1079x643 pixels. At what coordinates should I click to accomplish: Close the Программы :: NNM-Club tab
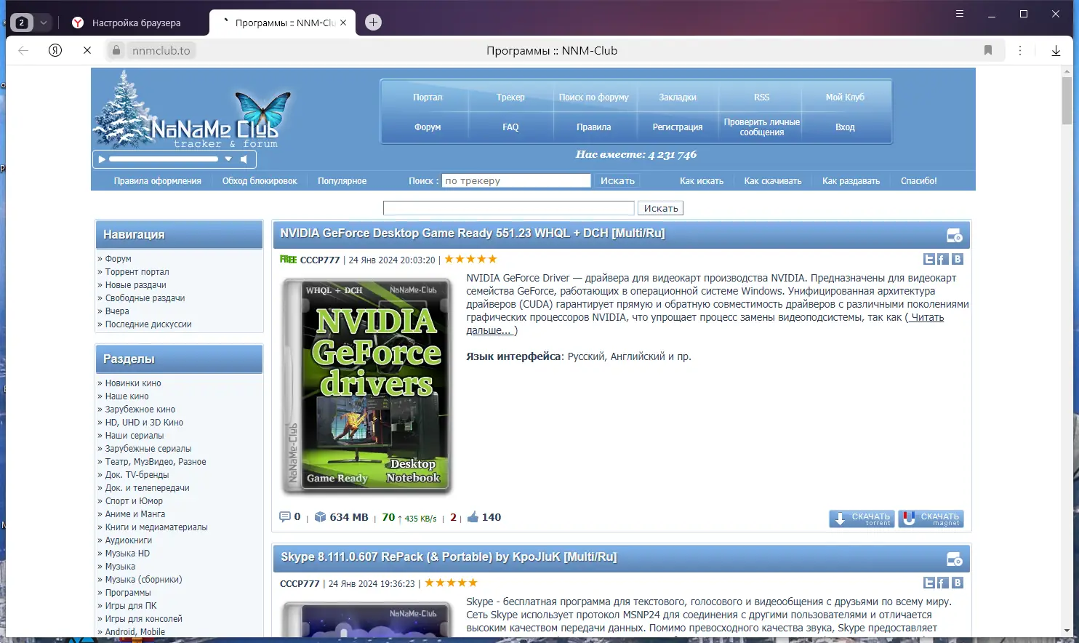(x=343, y=23)
